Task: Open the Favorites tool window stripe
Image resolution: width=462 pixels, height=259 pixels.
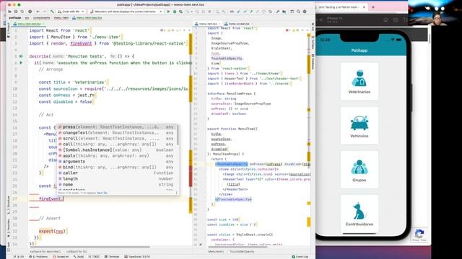Action: click(8, 229)
